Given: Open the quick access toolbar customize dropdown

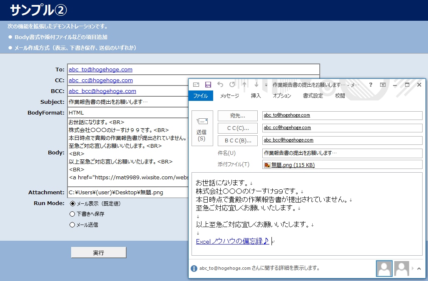Looking at the screenshot, I should click(x=266, y=85).
